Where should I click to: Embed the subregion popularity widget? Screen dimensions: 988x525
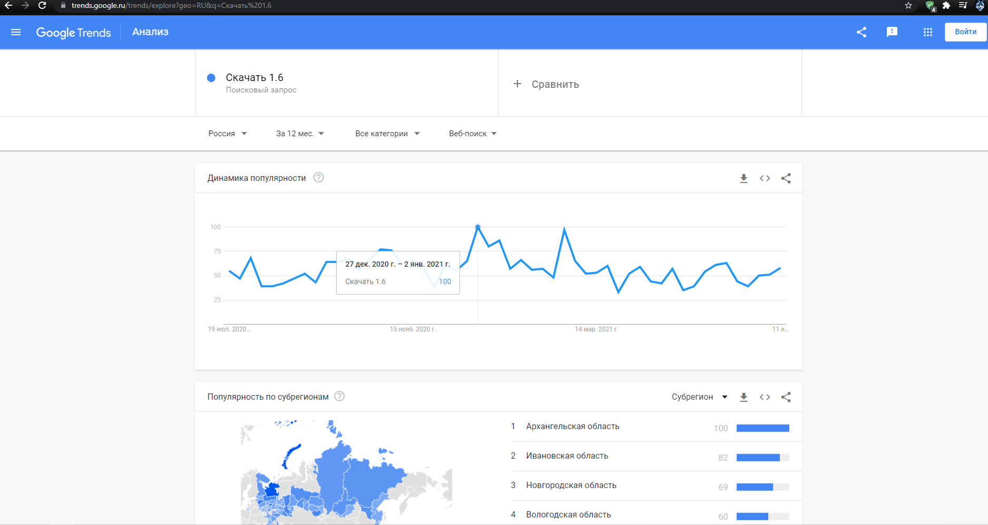(765, 397)
